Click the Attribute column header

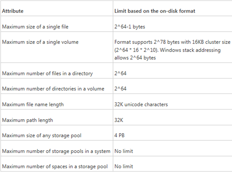click(13, 11)
